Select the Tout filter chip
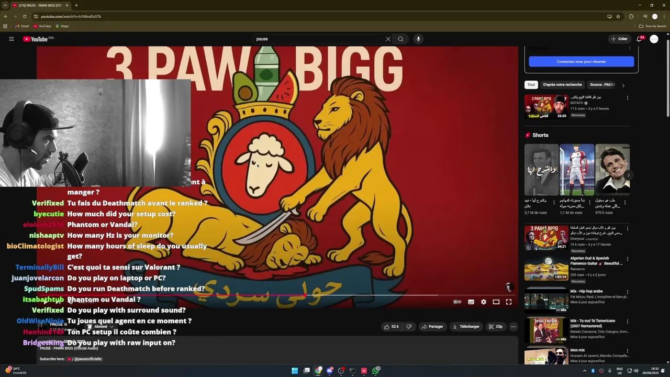This screenshot has height=377, width=670. pyautogui.click(x=531, y=85)
